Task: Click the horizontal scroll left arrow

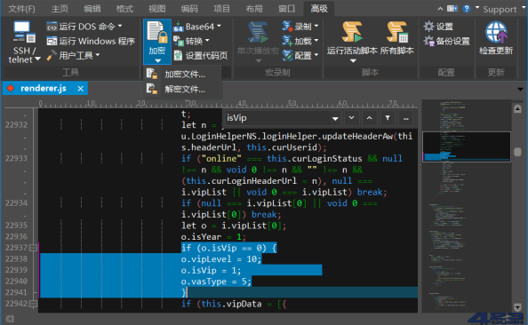Action: [10, 319]
